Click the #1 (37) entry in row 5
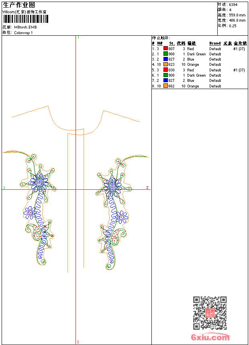The width and height of the screenshot is (249, 345). pos(239,70)
